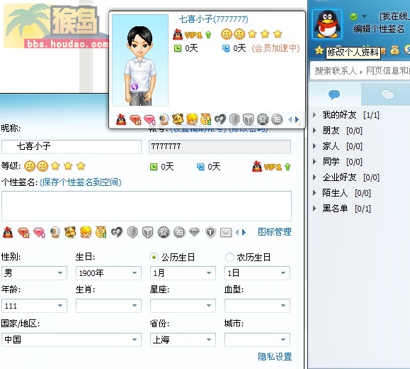Click next arrow in profile icon row
This screenshot has height=369, width=410.
(x=244, y=233)
